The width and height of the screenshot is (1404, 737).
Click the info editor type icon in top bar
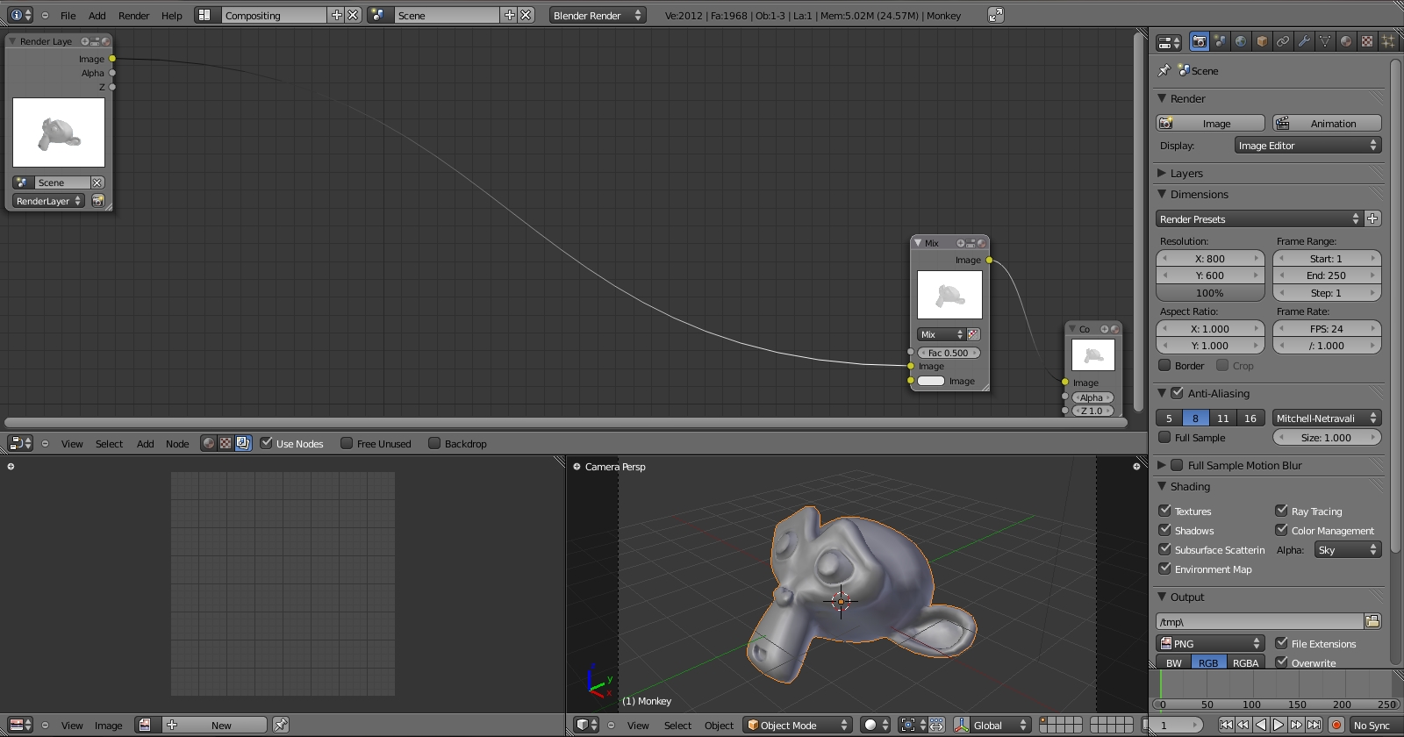click(19, 15)
